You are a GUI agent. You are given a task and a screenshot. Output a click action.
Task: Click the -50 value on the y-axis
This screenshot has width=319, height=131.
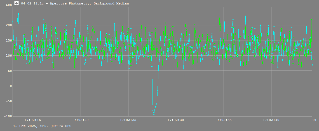tap(9, 101)
